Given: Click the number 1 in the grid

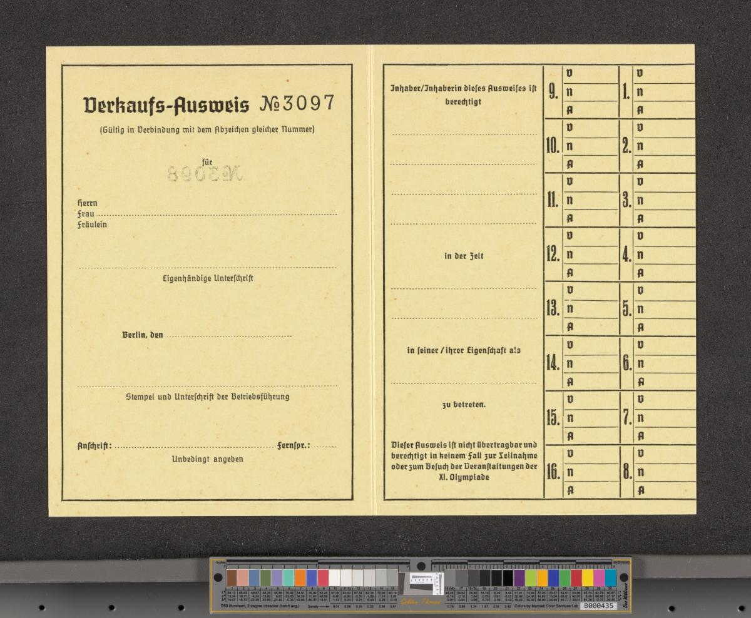Looking at the screenshot, I should coord(626,93).
